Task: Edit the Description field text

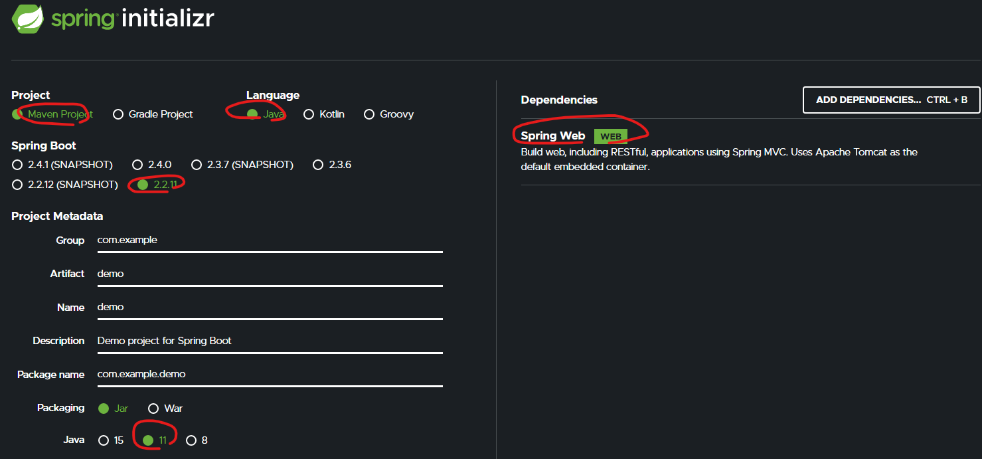Action: (269, 341)
